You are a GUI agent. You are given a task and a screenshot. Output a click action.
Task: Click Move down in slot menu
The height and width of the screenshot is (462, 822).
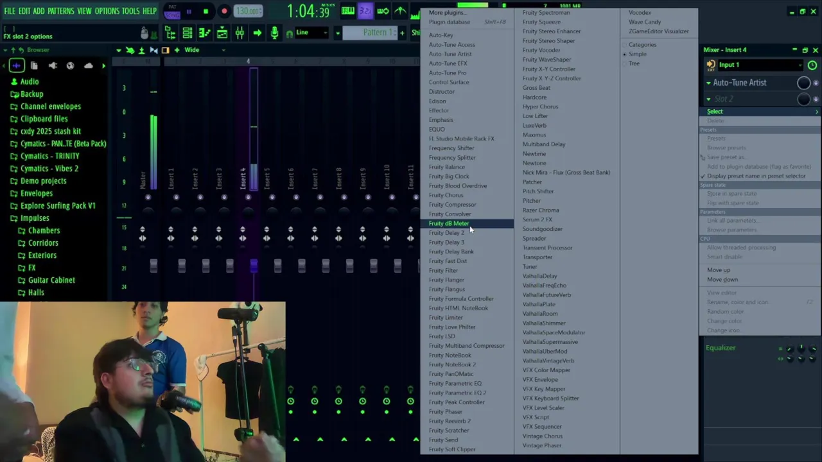point(722,280)
